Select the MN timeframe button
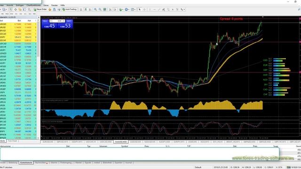The image size is (301, 169). point(34,14)
